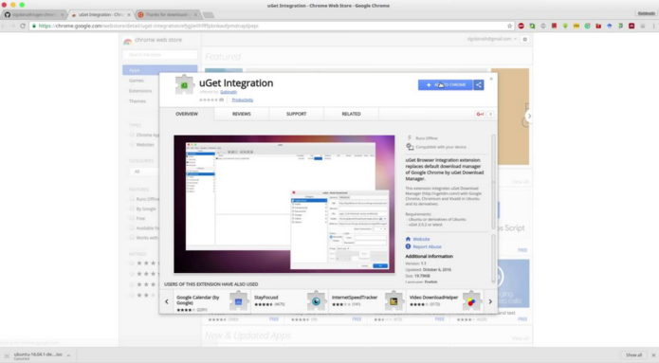Click the Video DownloadHelper colored-balls icon

(x=471, y=300)
